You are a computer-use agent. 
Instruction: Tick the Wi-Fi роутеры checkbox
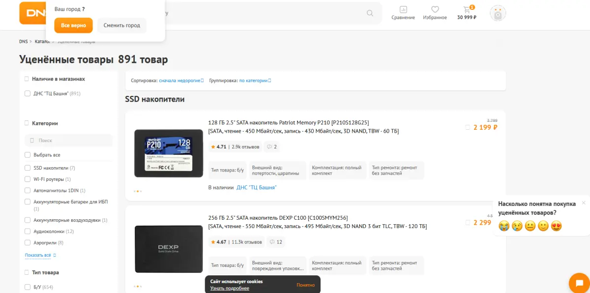(x=28, y=179)
